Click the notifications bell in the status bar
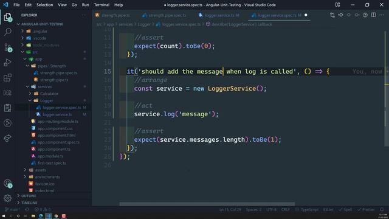 [x=382, y=209]
